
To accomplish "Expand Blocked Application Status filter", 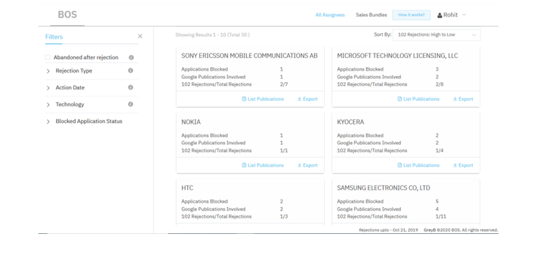I will pos(48,122).
